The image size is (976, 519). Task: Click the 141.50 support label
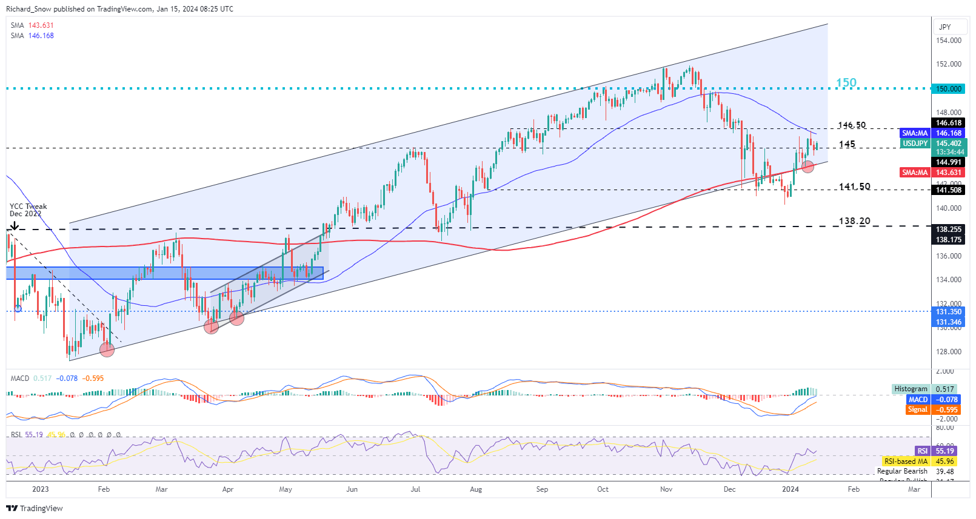[x=854, y=187]
